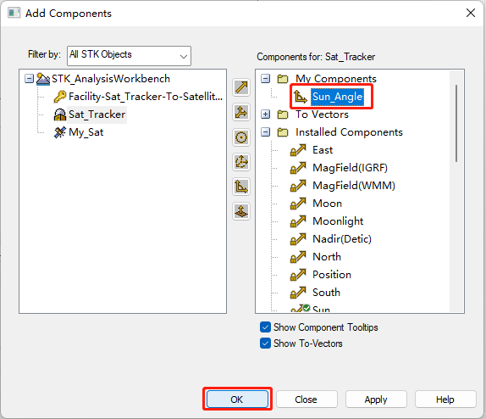Viewport: 486px width, 419px height.
Task: Click the Point component type icon
Action: click(241, 137)
